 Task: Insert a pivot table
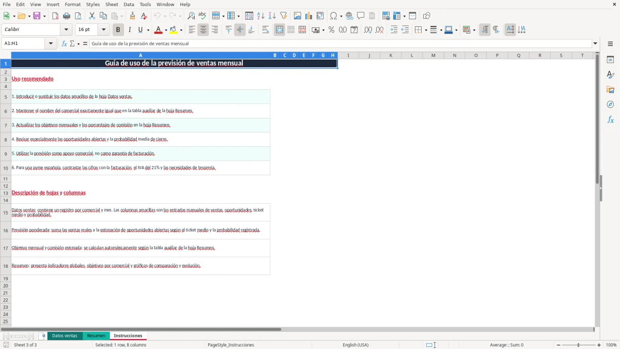click(320, 16)
